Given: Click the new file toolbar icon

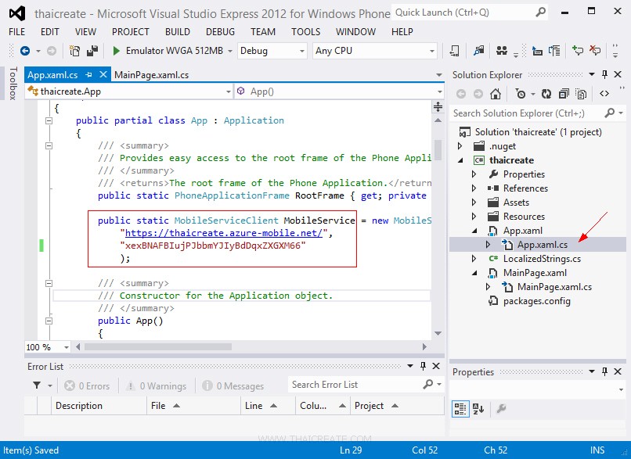Looking at the screenshot, I should pyautogui.click(x=74, y=51).
